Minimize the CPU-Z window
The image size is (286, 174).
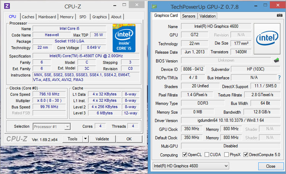tap(114, 5)
